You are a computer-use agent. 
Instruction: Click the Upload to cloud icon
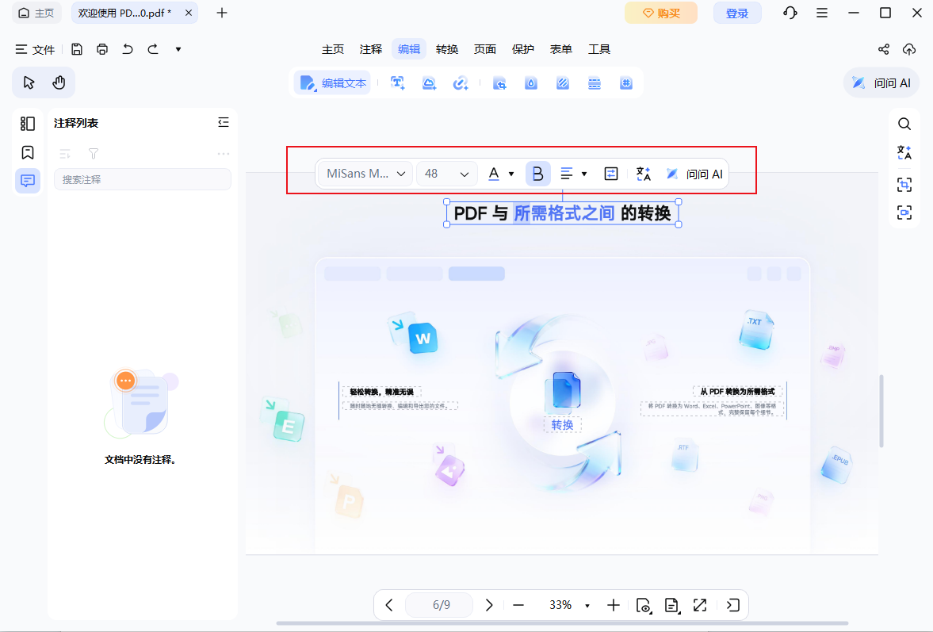pyautogui.click(x=909, y=49)
